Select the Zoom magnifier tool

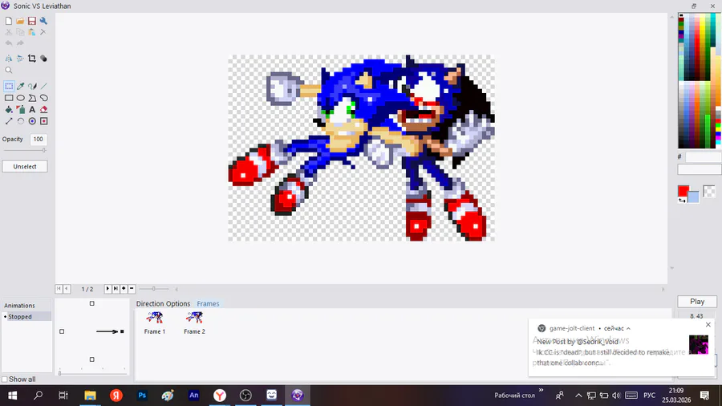click(9, 71)
